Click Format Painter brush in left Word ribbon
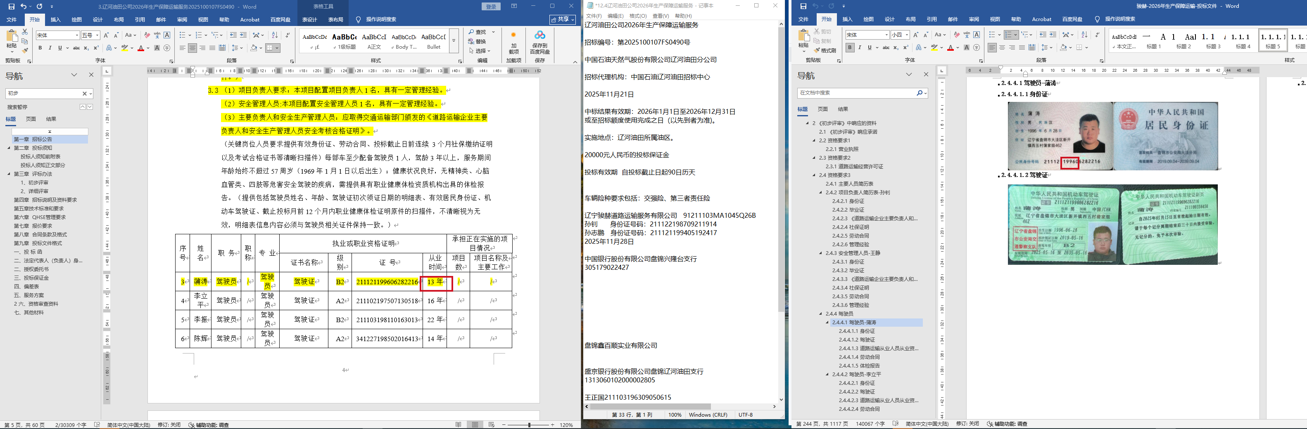Viewport: 1307px width, 429px height. [x=24, y=51]
